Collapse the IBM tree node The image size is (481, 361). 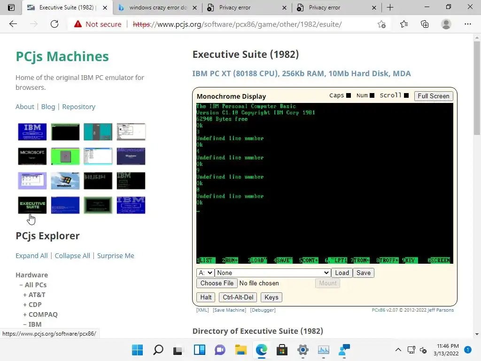click(x=25, y=324)
